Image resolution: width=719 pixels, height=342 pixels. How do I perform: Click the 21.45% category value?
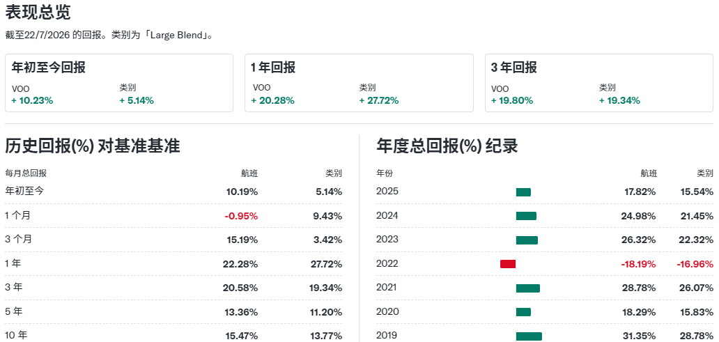click(697, 216)
